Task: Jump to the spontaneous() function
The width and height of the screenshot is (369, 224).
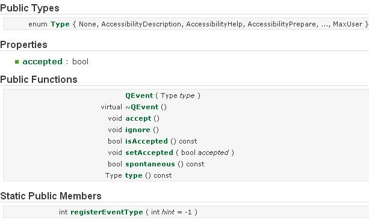Action: point(150,164)
